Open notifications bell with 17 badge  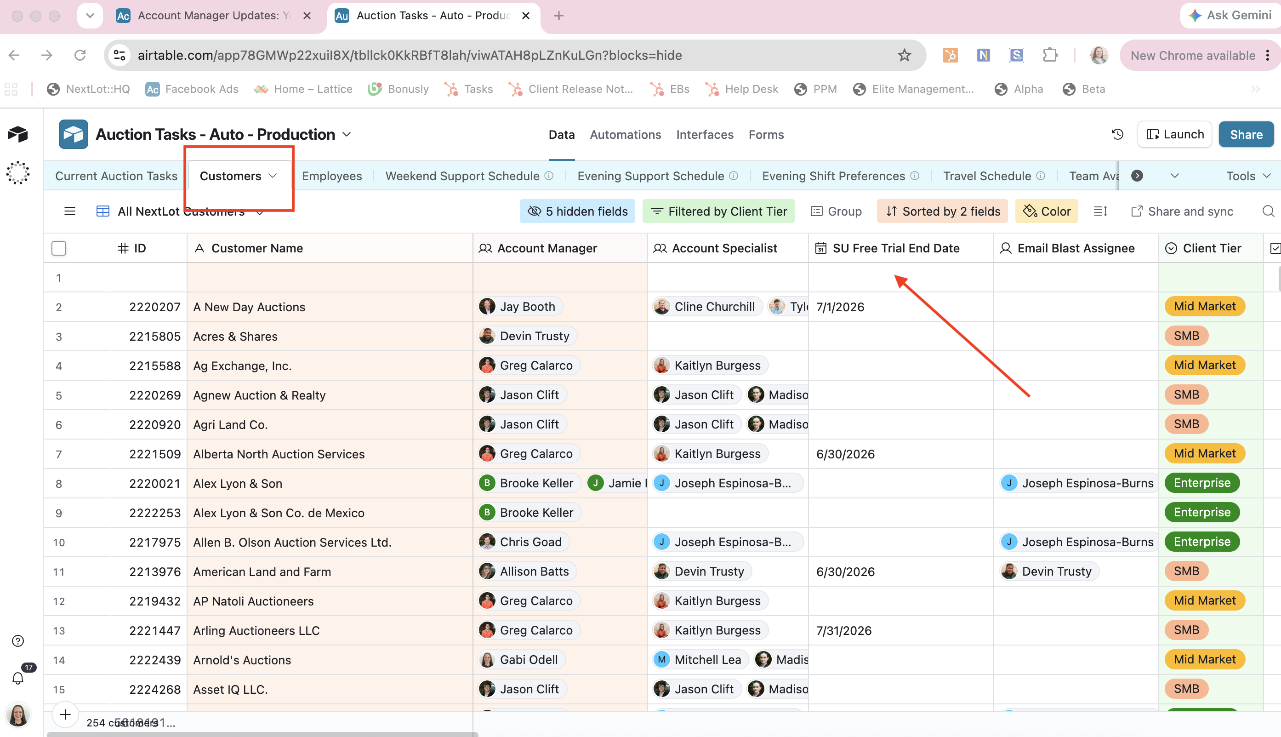18,678
